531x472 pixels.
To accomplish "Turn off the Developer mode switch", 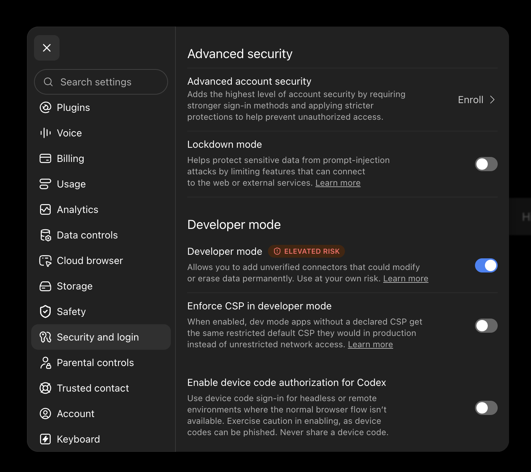I will 486,265.
